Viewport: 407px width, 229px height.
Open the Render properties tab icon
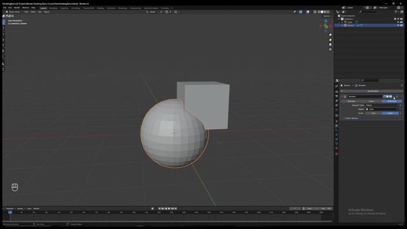(x=336, y=92)
